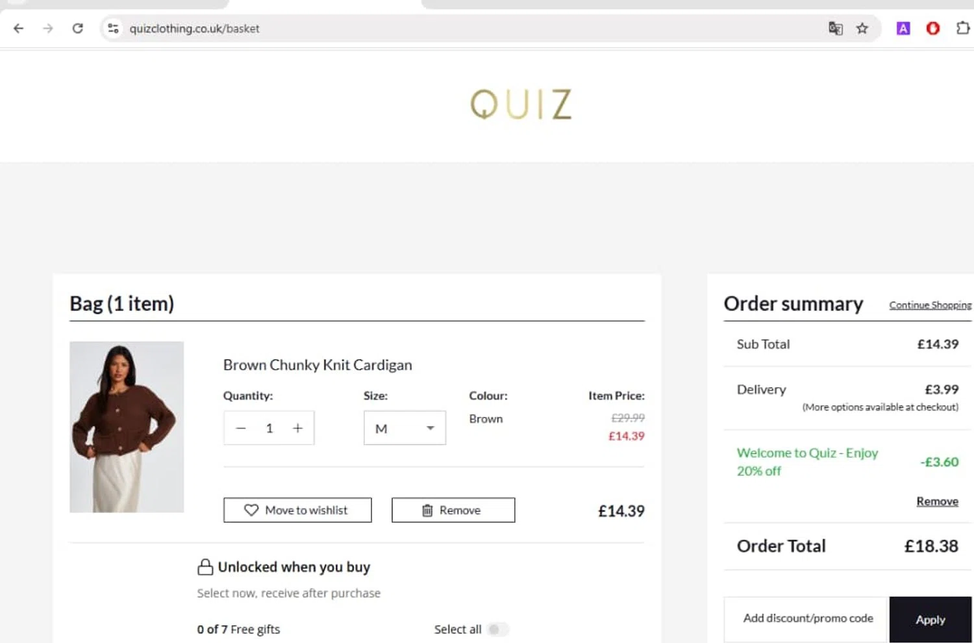
Task: Open the Brown Chunky Knit Cardigan thumbnail
Action: (x=127, y=427)
